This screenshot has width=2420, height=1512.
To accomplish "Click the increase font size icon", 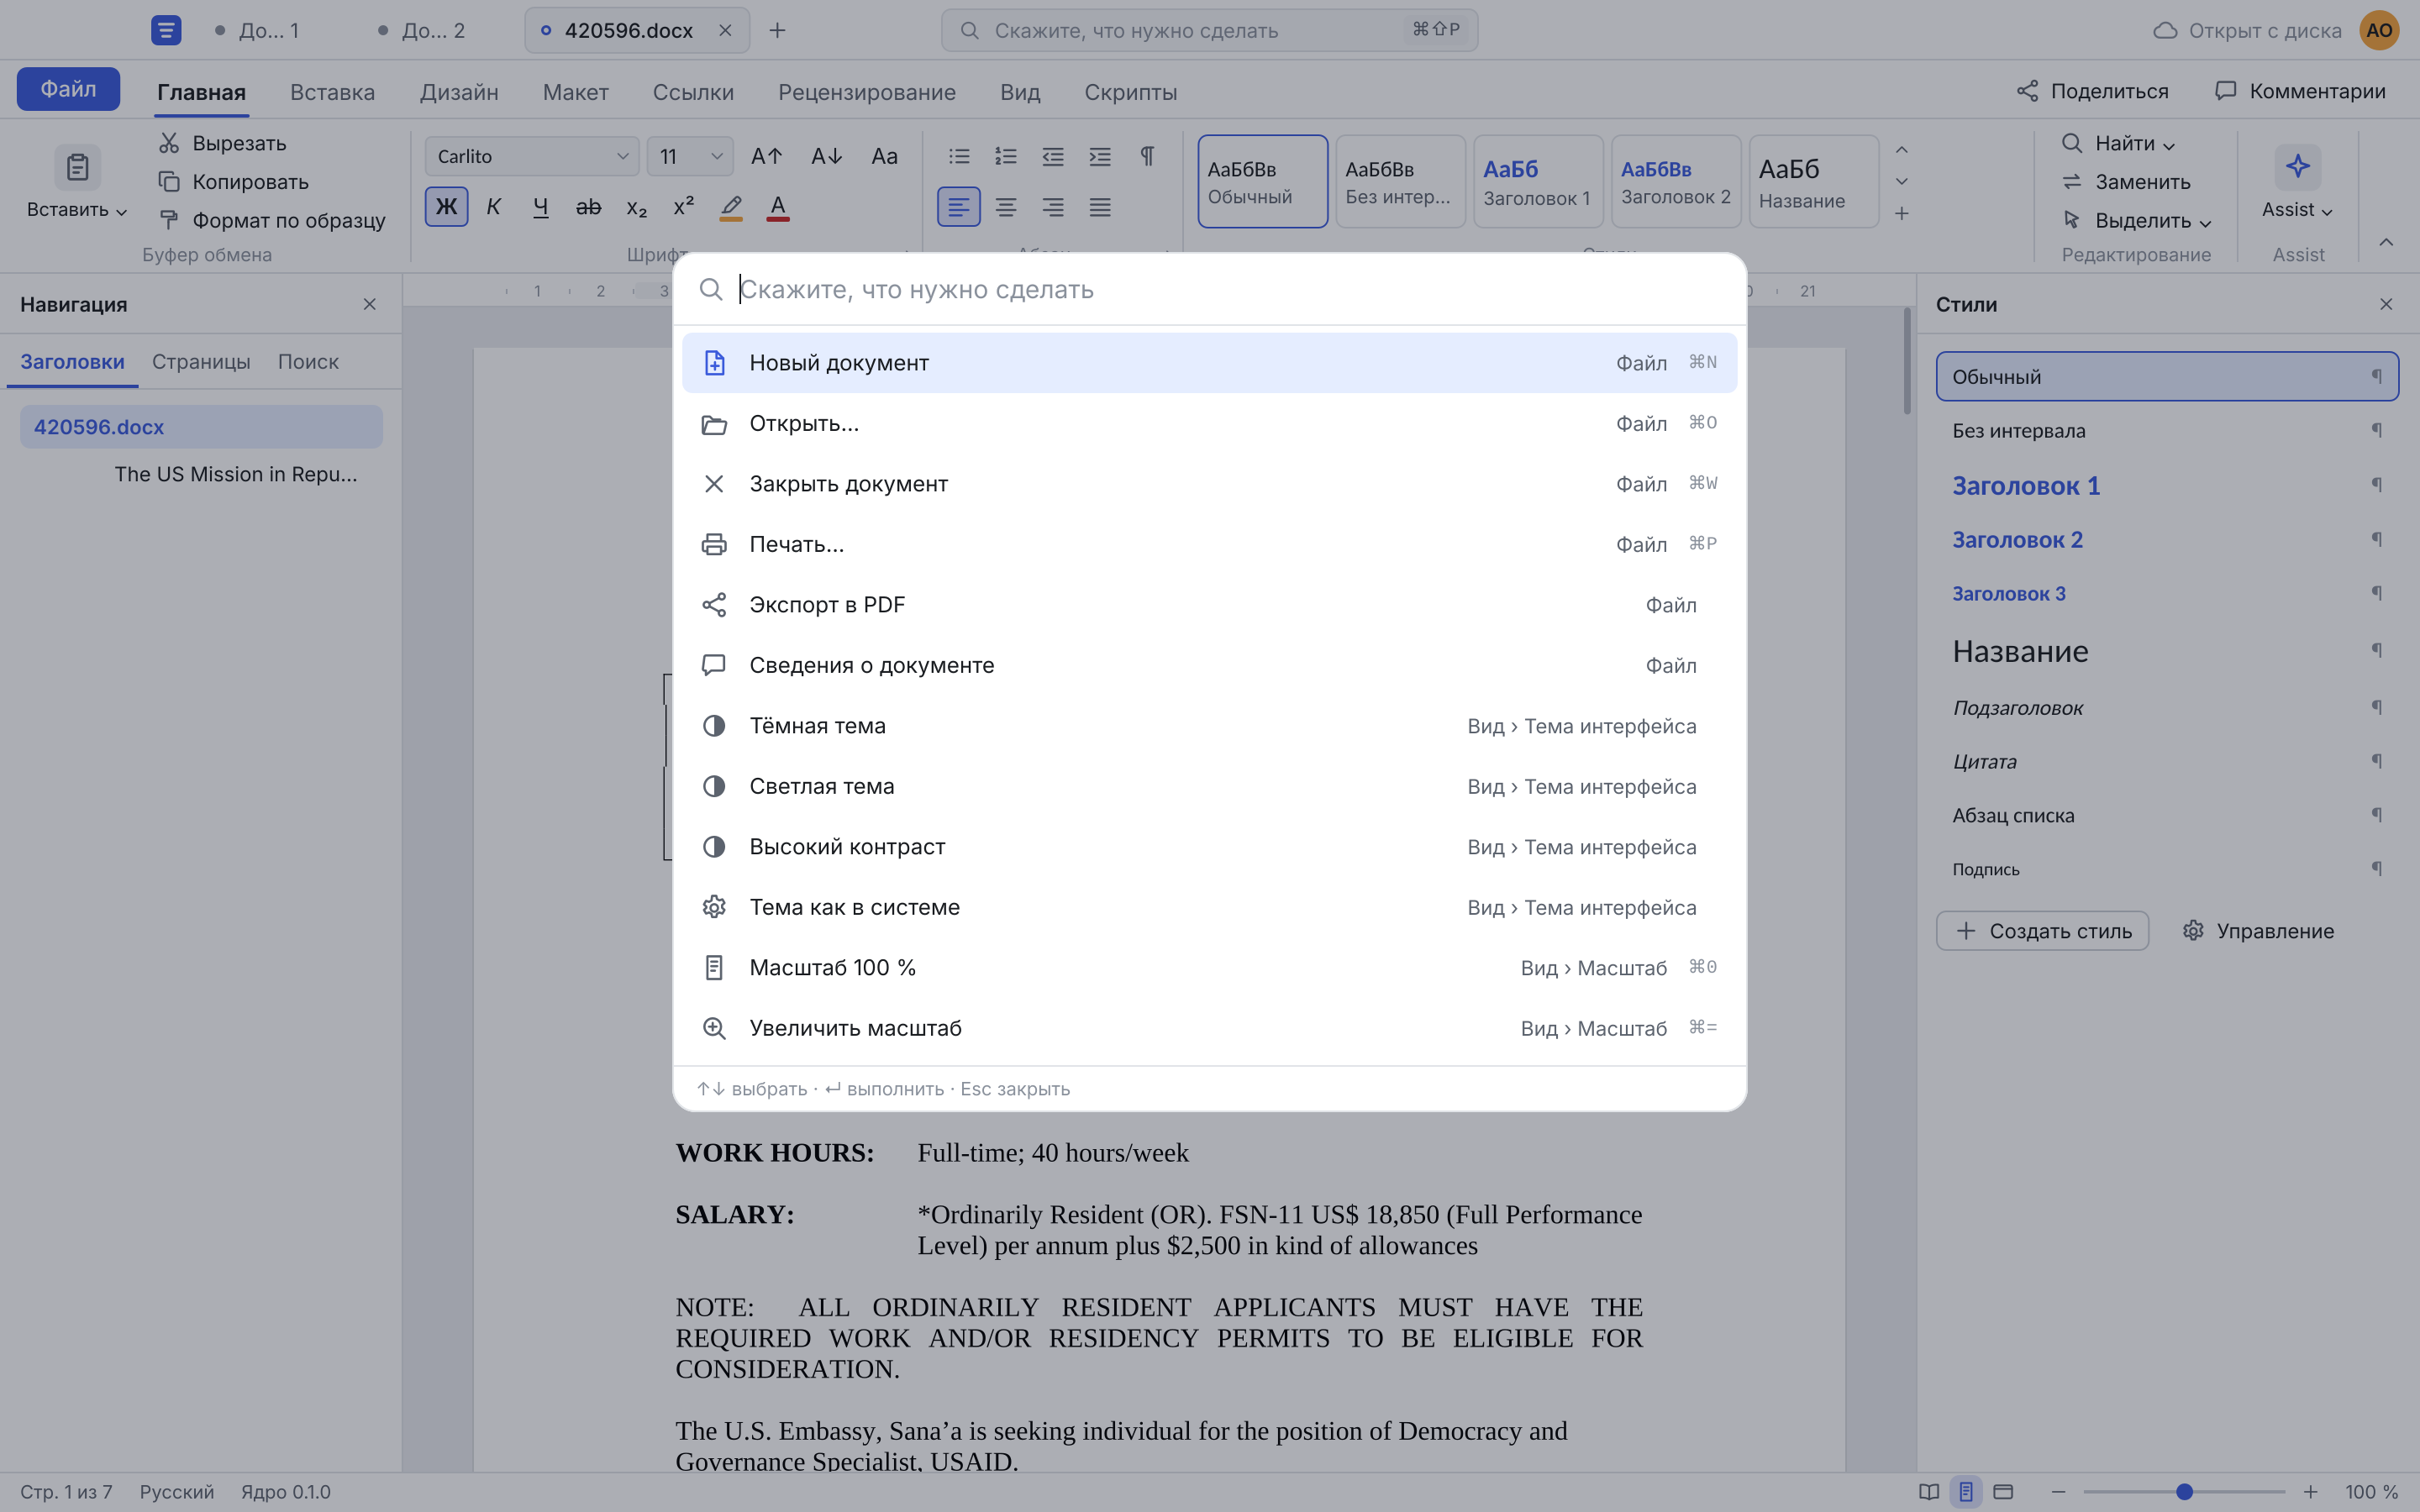I will (767, 156).
